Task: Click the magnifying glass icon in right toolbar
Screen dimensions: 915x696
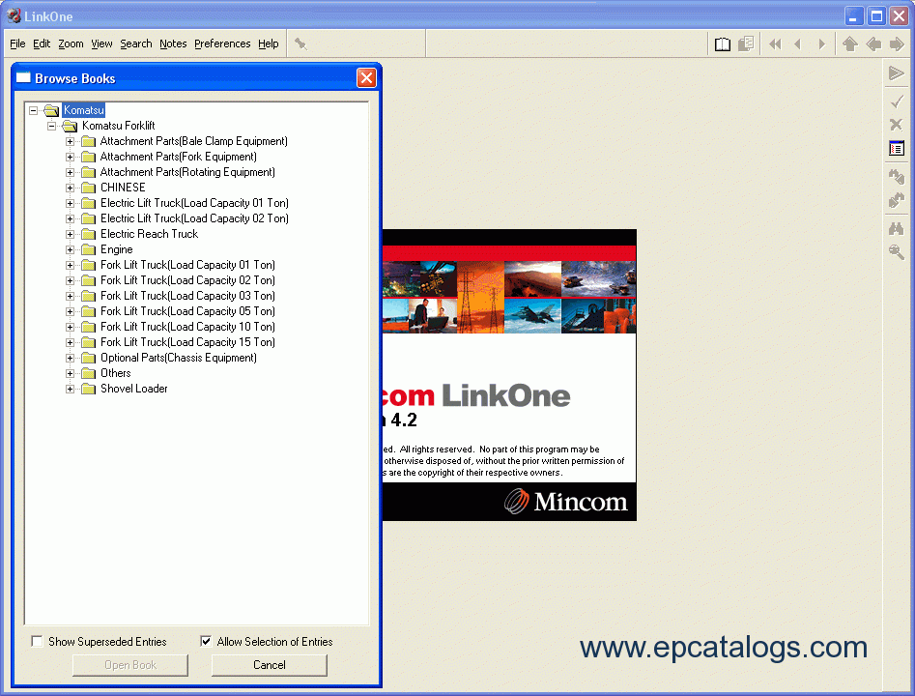Action: click(897, 252)
